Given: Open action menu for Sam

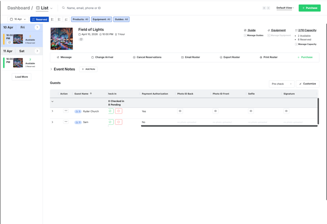Looking at the screenshot, I should point(66,122).
